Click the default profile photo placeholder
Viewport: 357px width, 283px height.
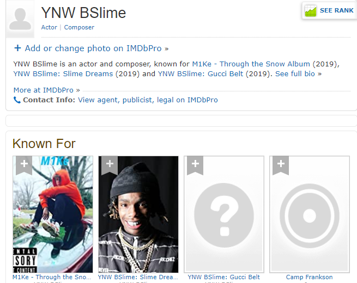coord(20,19)
